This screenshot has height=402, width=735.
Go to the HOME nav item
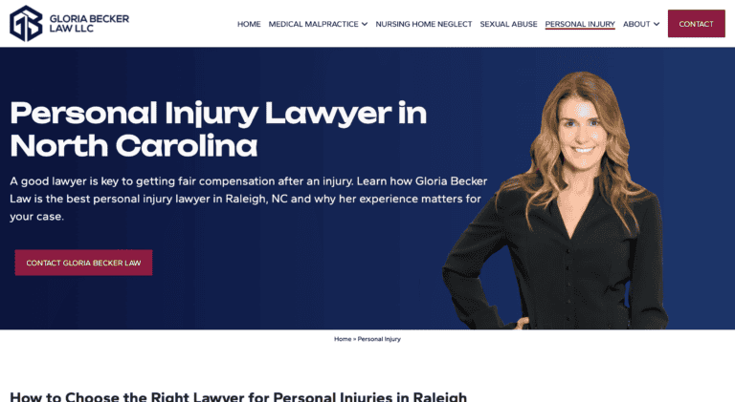point(249,24)
